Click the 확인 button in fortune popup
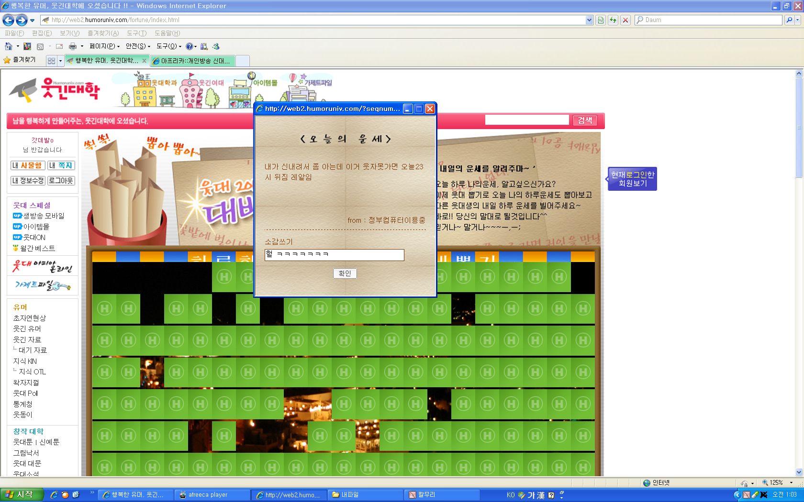 pyautogui.click(x=345, y=273)
